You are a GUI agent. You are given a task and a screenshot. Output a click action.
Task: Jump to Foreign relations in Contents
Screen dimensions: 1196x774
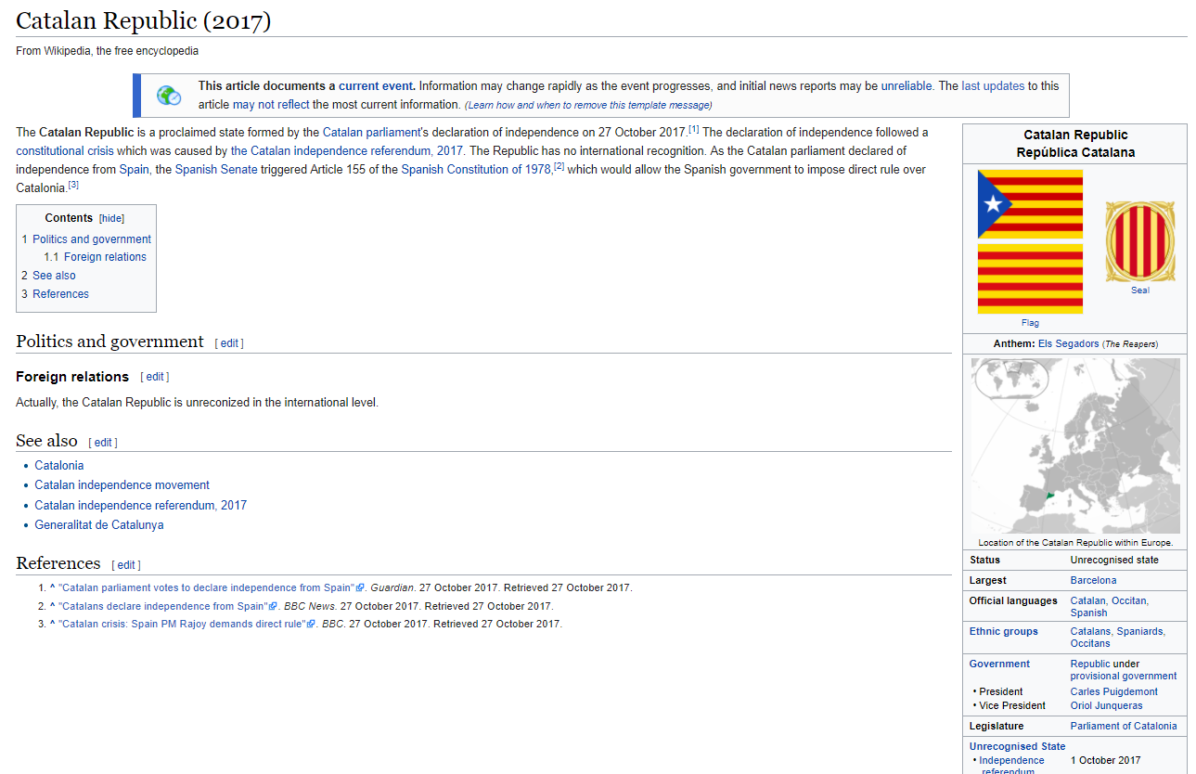point(105,257)
